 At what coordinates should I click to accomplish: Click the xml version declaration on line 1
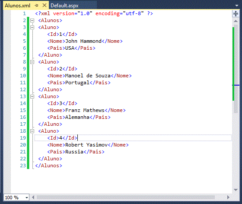click(x=94, y=13)
